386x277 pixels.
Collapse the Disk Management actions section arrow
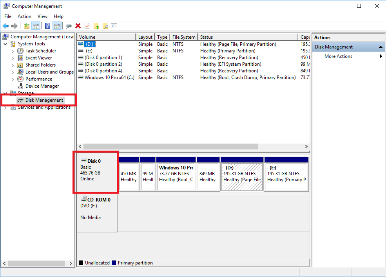(381, 47)
